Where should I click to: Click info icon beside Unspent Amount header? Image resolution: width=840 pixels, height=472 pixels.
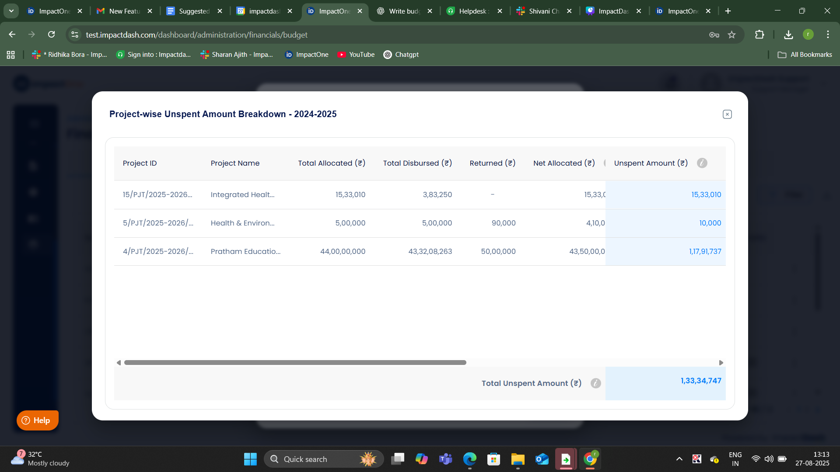(x=702, y=163)
